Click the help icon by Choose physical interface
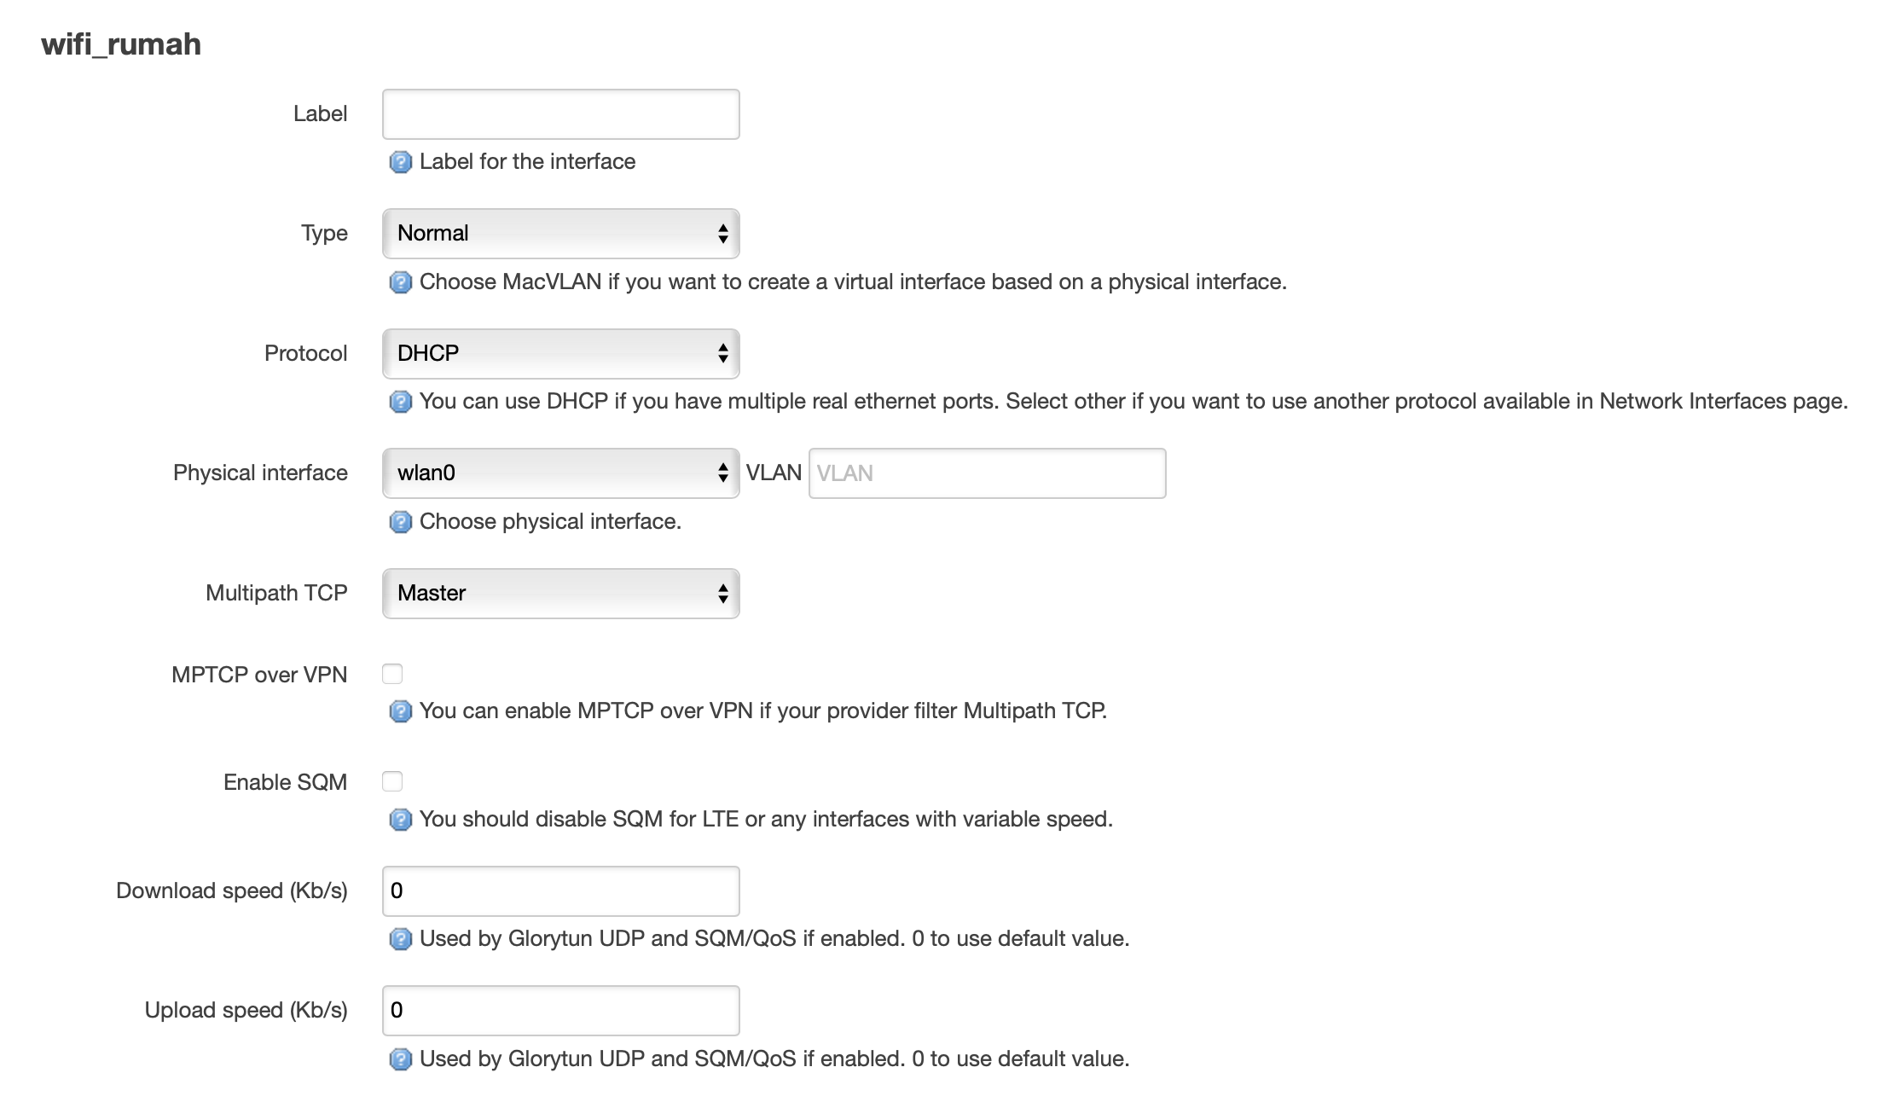Viewport: 1890px width, 1102px height. tap(400, 522)
